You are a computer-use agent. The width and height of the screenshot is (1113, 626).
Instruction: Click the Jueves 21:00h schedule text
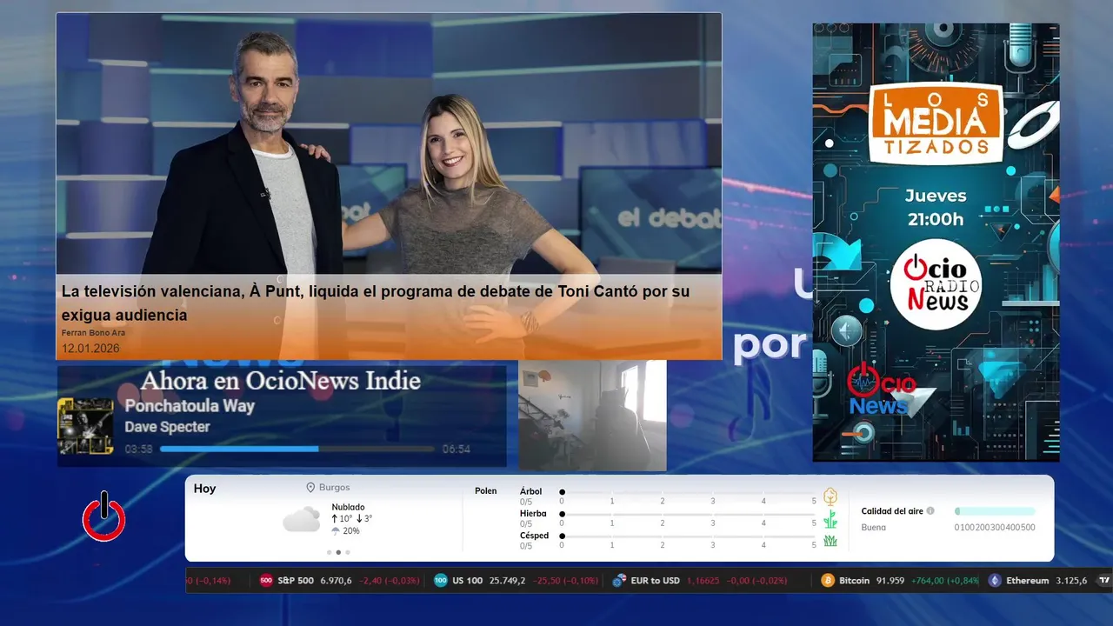pos(936,208)
